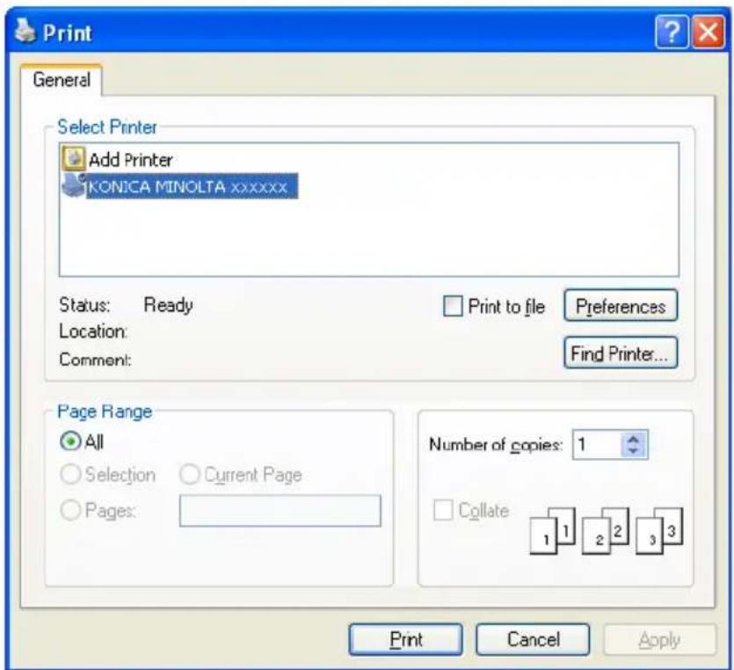This screenshot has width=734, height=670.
Task: Toggle the Collate checkbox
Action: coord(443,510)
